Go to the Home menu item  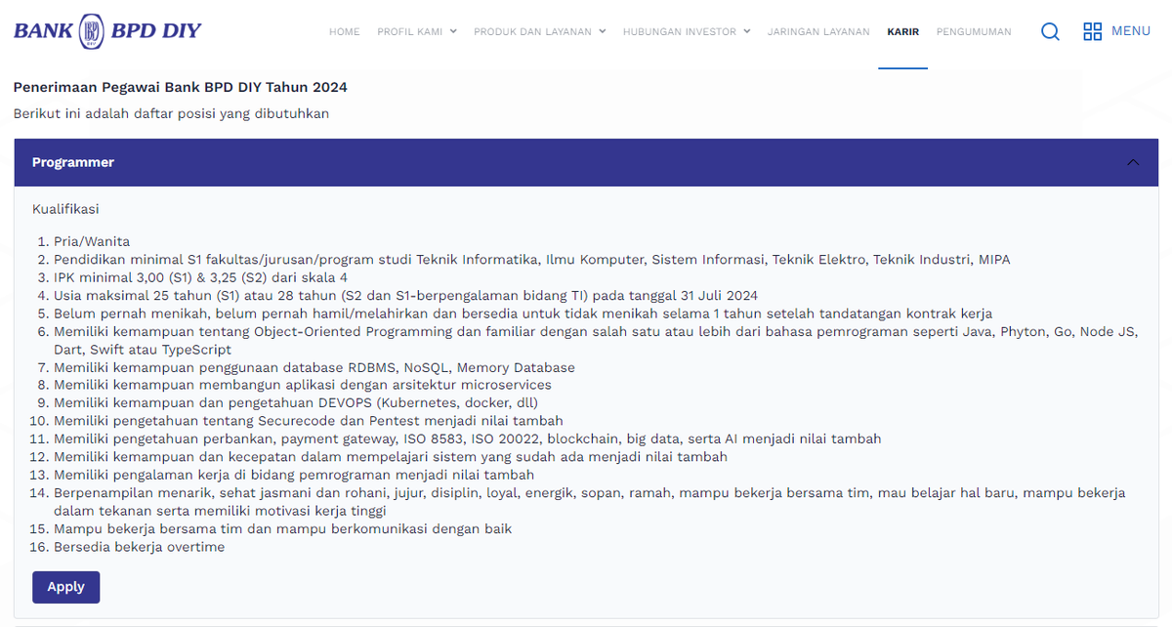click(345, 32)
